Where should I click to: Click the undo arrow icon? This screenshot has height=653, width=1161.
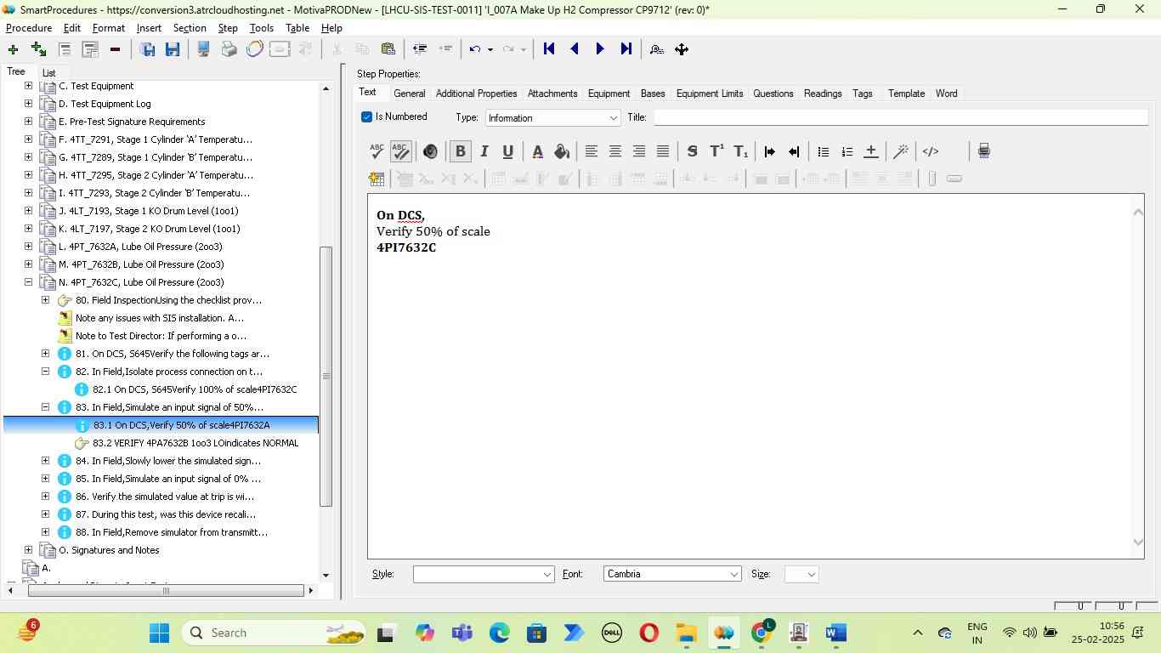[x=475, y=49]
